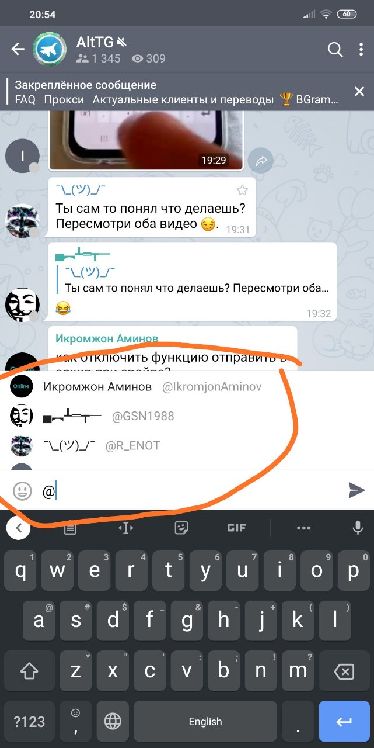Open the three-dot chat options menu
Screen dimensions: 374x748
tap(362, 50)
